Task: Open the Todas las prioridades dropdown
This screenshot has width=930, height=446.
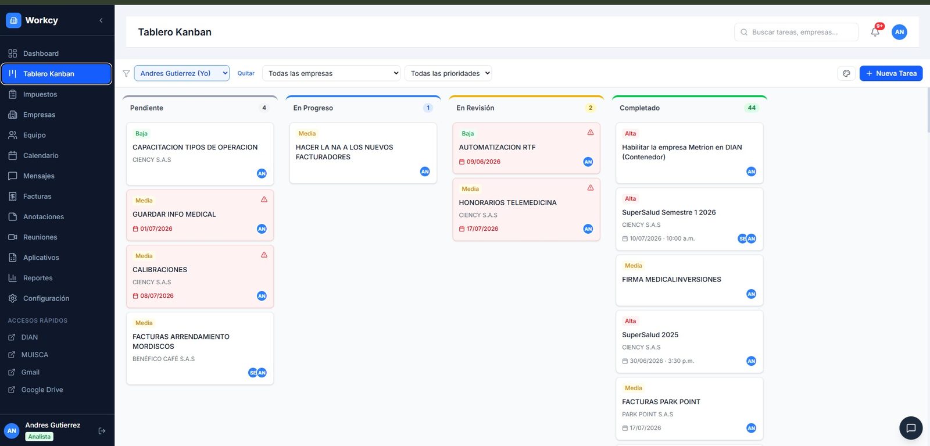Action: pos(448,73)
